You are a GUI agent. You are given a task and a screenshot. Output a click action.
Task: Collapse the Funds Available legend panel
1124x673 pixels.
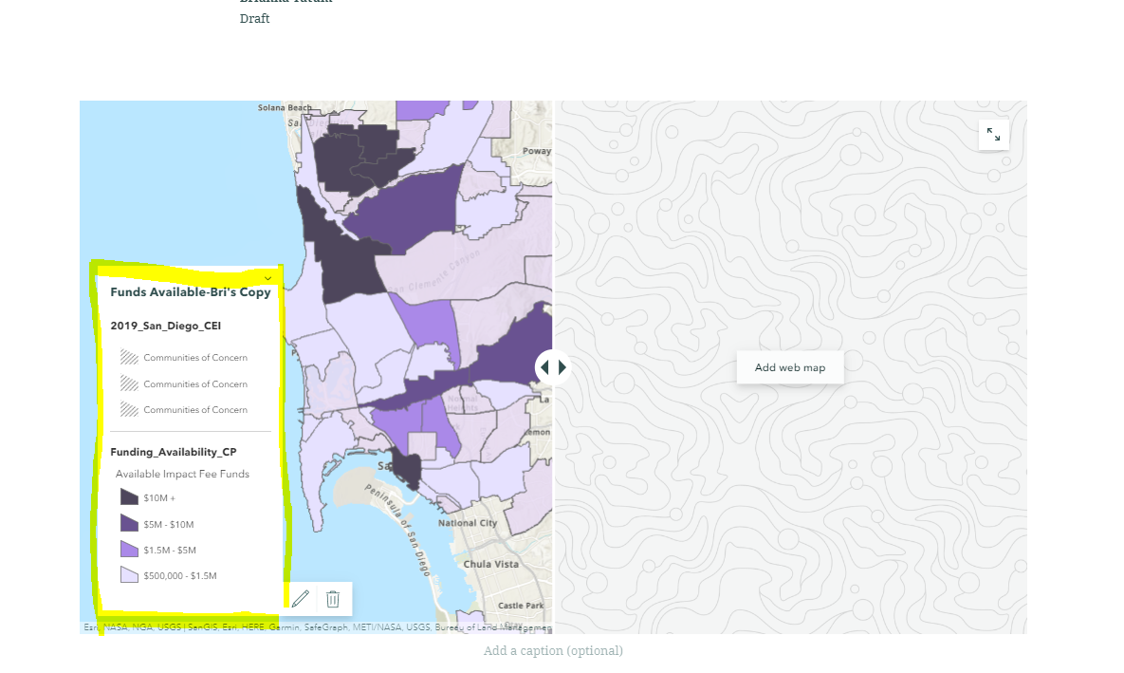click(x=267, y=277)
